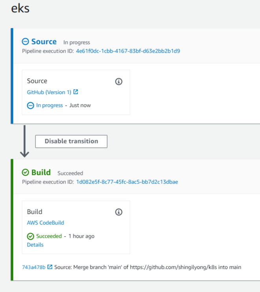
Task: Click the info icon in Source action card
Action: click(119, 82)
